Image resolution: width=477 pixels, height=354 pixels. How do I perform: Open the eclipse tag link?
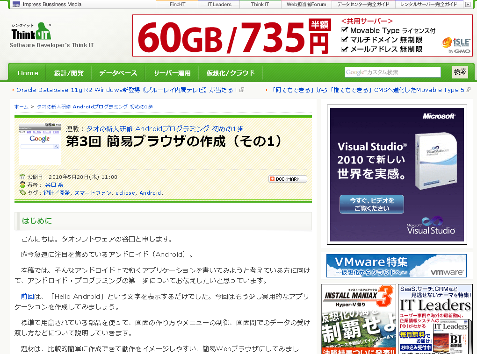pyautogui.click(x=125, y=193)
